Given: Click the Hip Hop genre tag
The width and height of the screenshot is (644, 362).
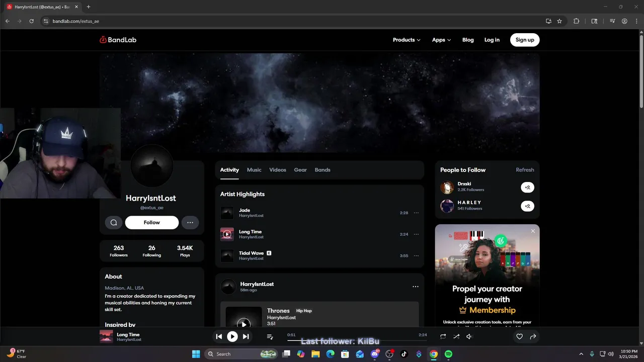Looking at the screenshot, I should (x=304, y=311).
